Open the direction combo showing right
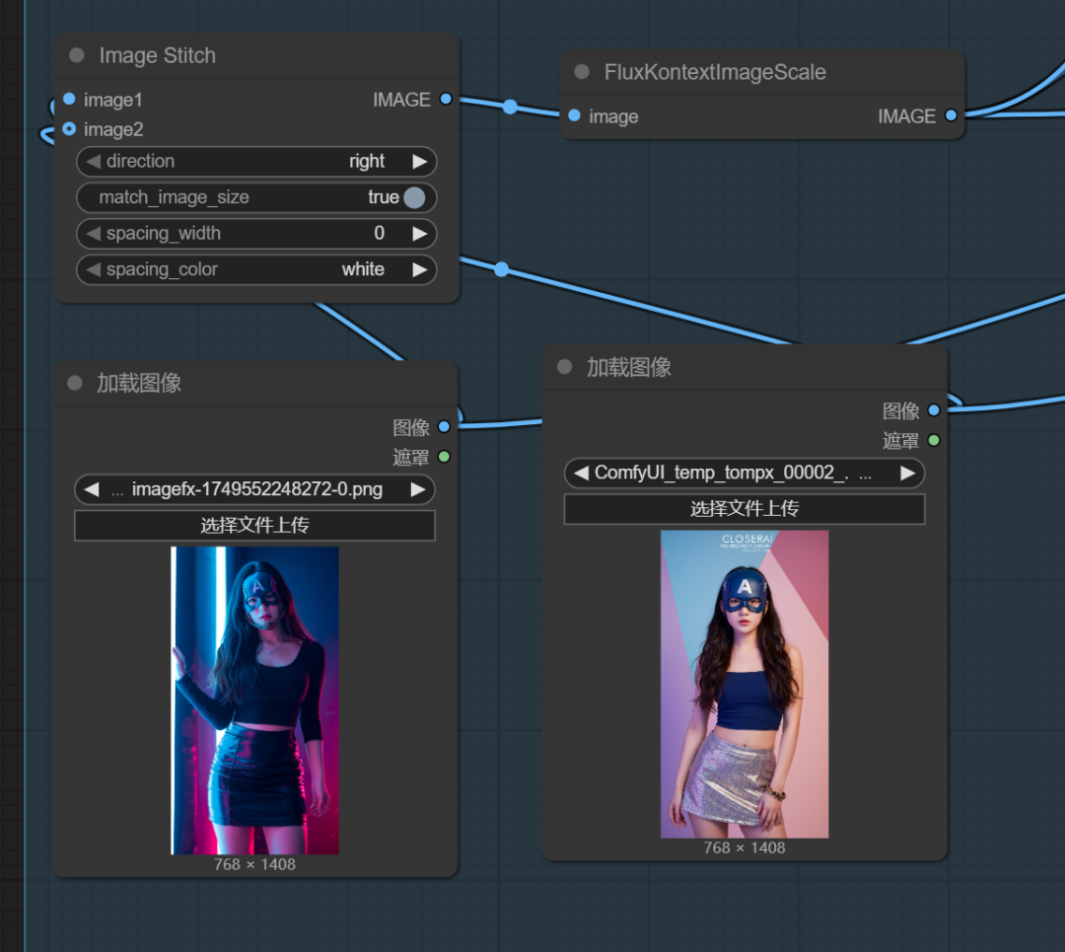The height and width of the screenshot is (952, 1065). pyautogui.click(x=256, y=161)
